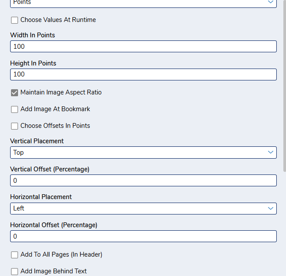Click the Vertical Placement chevron arrow
Image resolution: width=286 pixels, height=276 pixels.
pos(271,153)
